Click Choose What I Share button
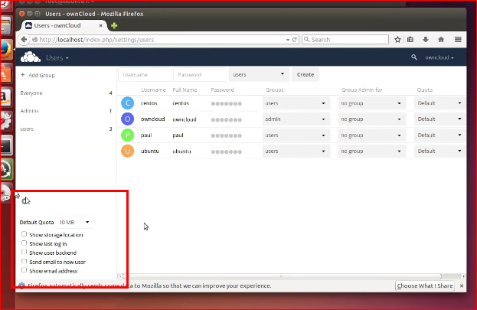The image size is (477, 310). [425, 286]
